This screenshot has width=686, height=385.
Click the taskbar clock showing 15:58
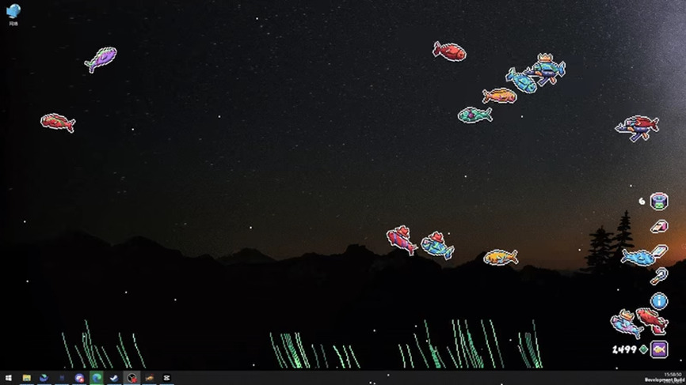tap(672, 375)
